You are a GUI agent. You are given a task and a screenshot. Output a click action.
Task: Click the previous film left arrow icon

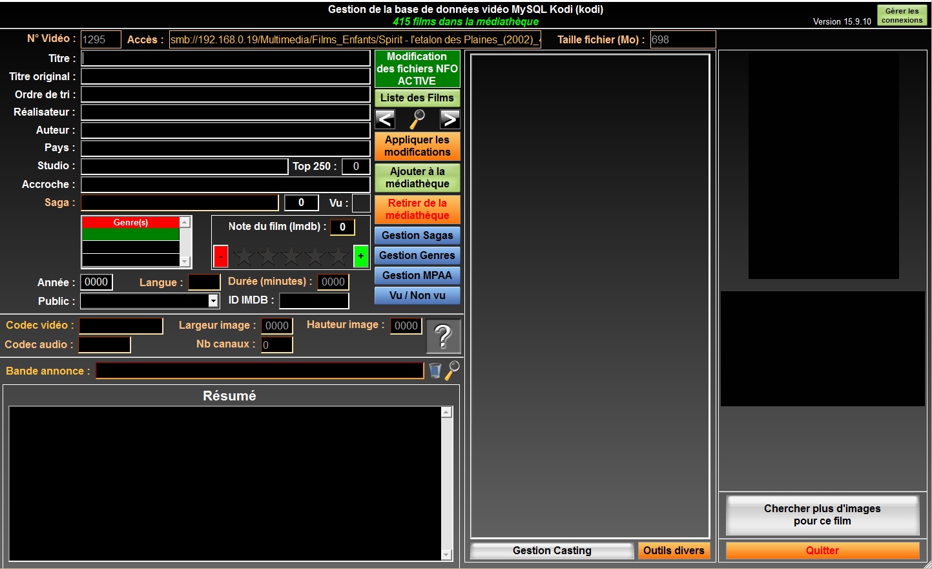[x=385, y=119]
